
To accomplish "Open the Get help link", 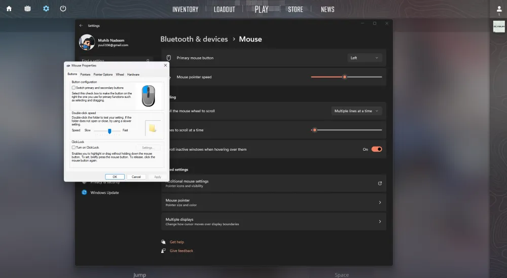I will point(177,242).
